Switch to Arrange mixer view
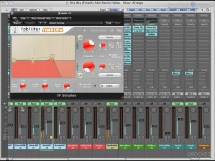Screen dimensions: 215x161 coord(114,10)
